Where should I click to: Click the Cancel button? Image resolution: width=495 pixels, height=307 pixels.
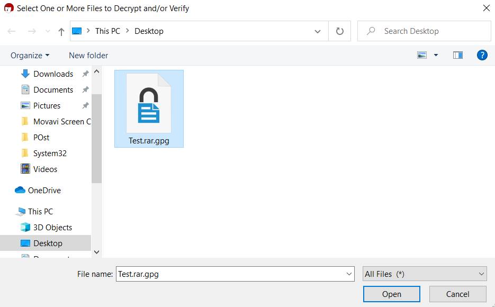pyautogui.click(x=457, y=294)
